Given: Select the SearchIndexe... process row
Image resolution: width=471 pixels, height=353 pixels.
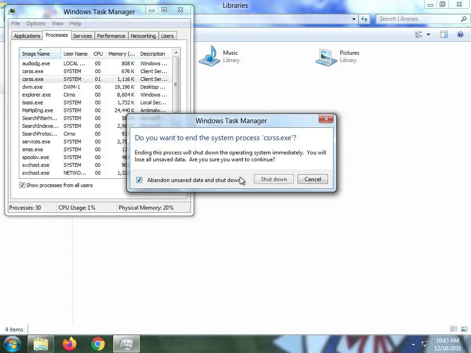Looking at the screenshot, I should coord(73,126).
